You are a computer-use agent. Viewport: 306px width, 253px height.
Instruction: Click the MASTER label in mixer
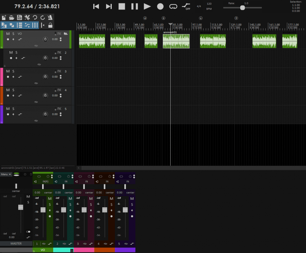(x=16, y=243)
